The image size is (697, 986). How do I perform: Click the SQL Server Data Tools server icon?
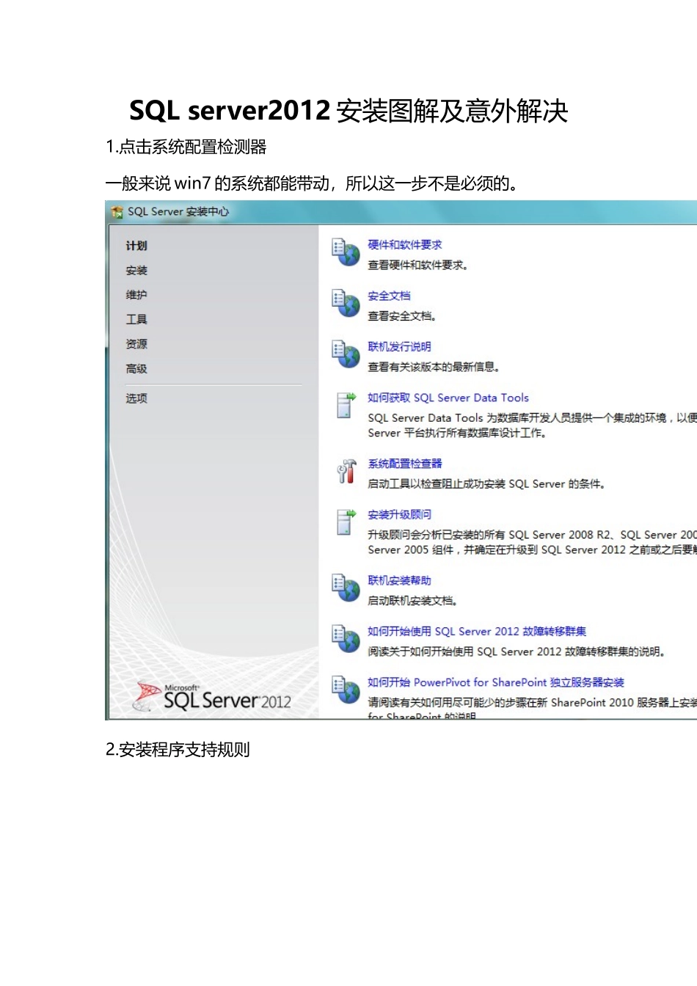click(x=346, y=405)
